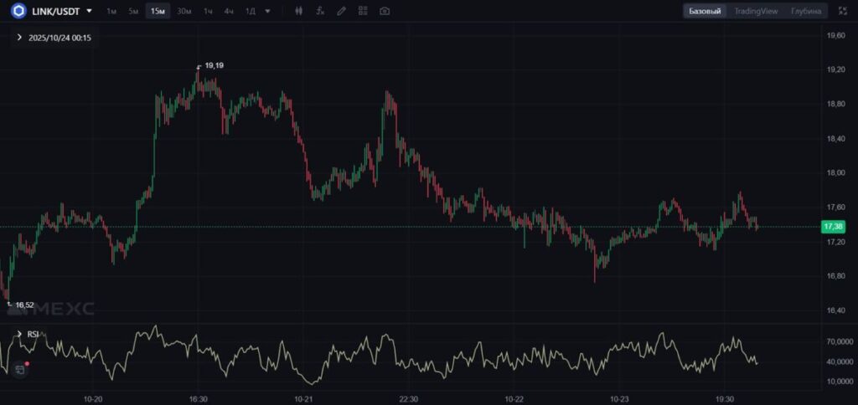Open the fx indicators menu

click(320, 12)
